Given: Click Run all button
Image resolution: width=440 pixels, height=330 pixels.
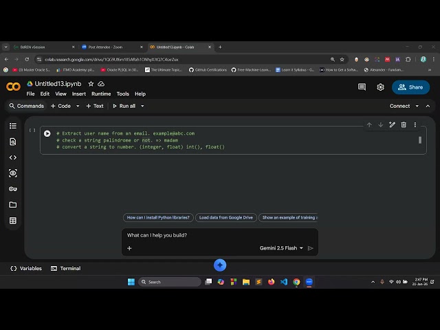Looking at the screenshot, I should click(x=124, y=106).
